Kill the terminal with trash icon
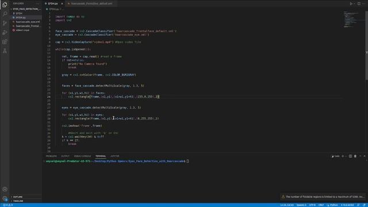Screen dimensions: 368x207 pos(355,156)
